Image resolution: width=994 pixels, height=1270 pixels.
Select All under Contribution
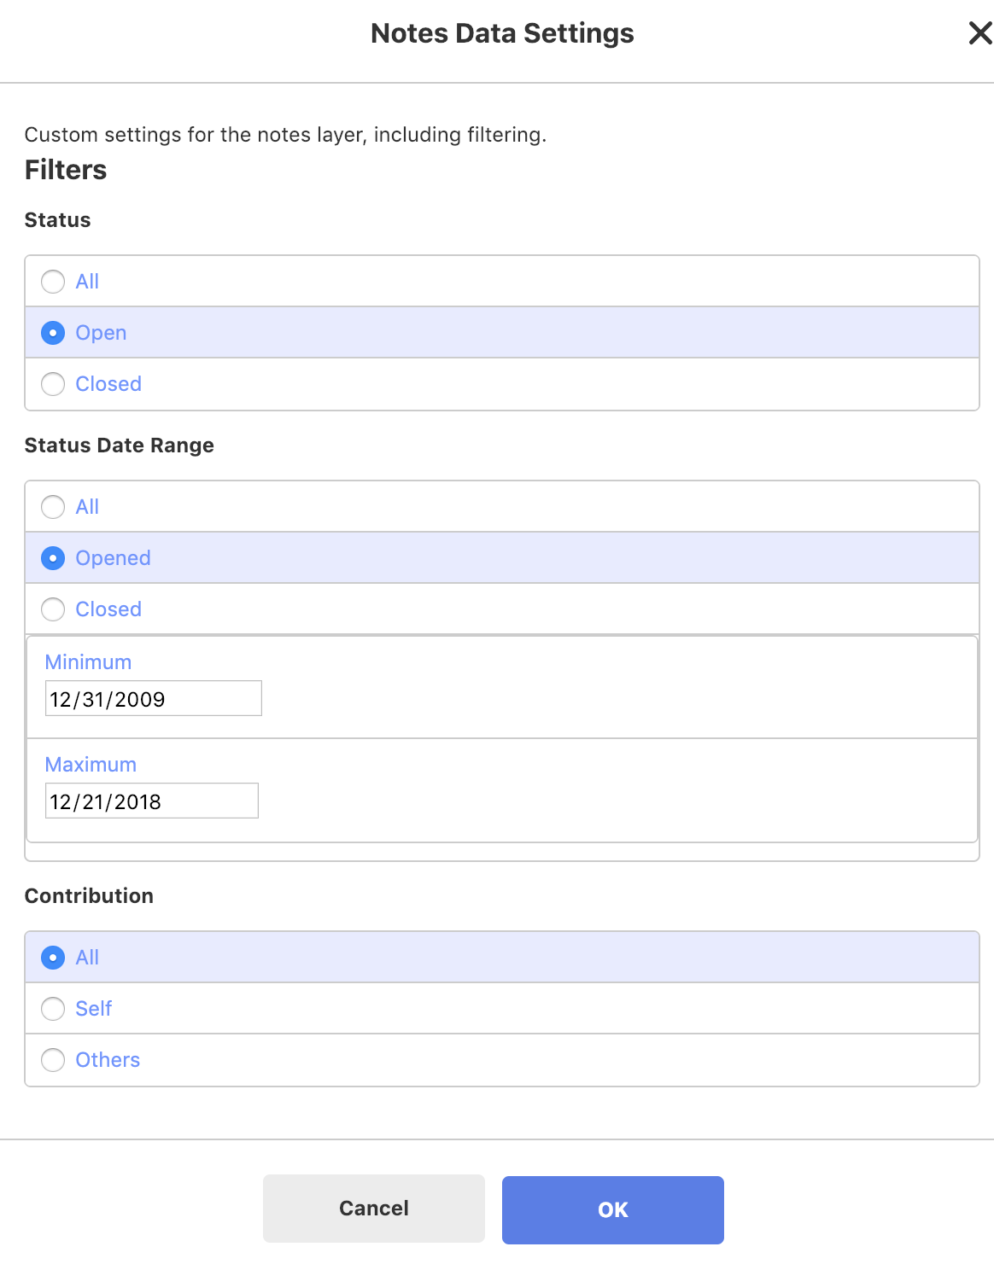tap(53, 958)
